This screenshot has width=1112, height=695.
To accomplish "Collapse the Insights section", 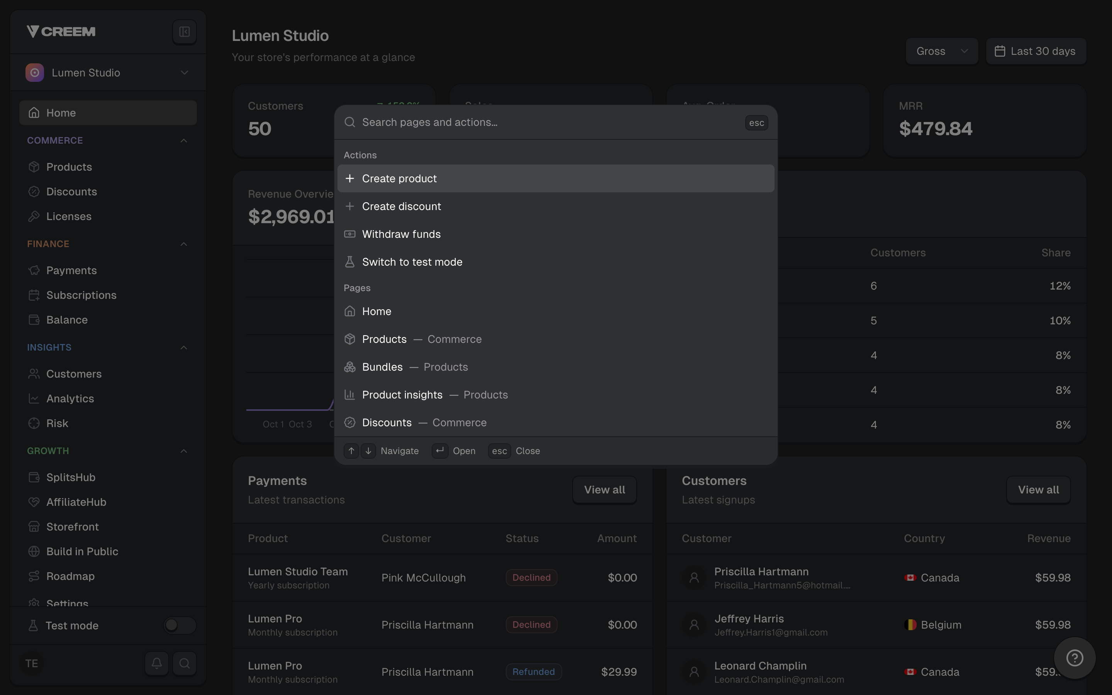I will 184,347.
